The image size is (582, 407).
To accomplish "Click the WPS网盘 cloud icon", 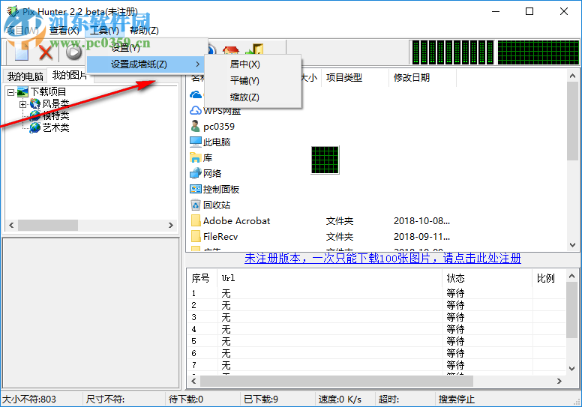I will [196, 111].
